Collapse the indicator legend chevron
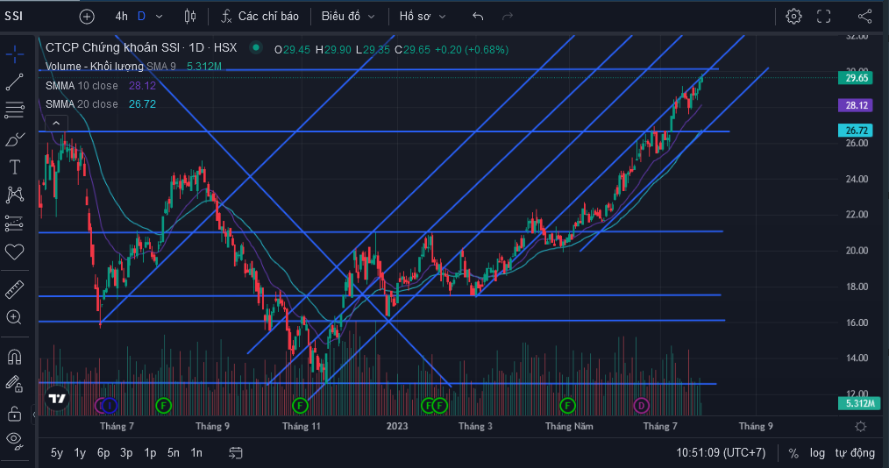Viewport: 889px width, 468px height. pyautogui.click(x=56, y=123)
